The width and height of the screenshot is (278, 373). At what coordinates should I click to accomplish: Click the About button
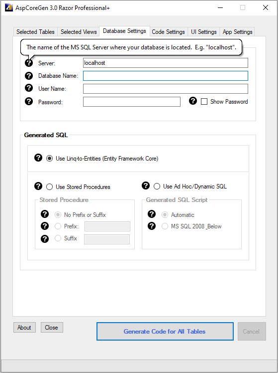click(x=24, y=327)
